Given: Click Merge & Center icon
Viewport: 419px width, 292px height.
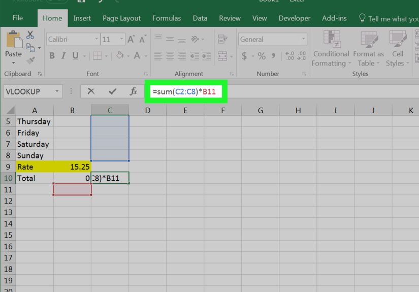Looking at the screenshot, I should coord(222,56).
